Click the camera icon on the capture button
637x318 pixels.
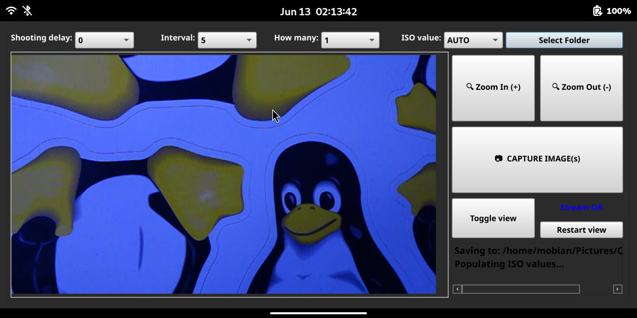[499, 159]
